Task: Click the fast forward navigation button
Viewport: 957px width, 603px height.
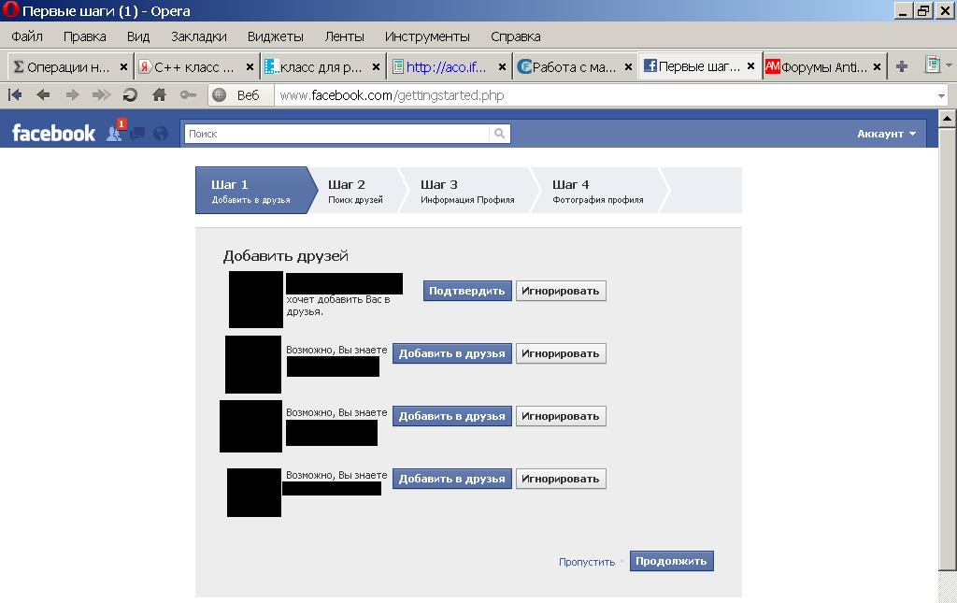Action: [101, 94]
